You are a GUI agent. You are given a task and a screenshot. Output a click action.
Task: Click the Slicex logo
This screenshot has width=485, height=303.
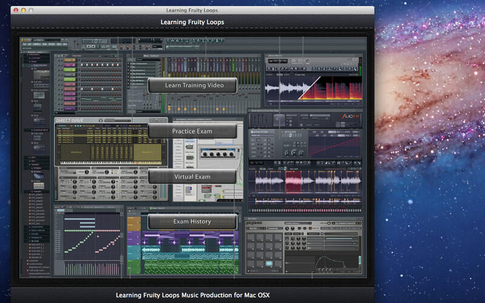351,116
